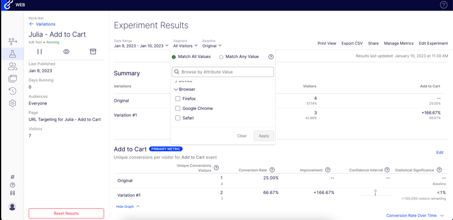Viewport: 453px width, 220px height.
Task: Open Print View
Action: click(x=326, y=43)
